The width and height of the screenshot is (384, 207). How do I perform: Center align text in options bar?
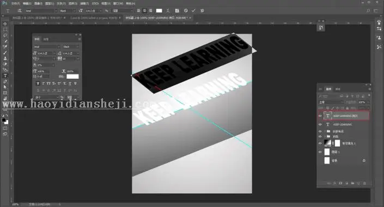tap(144, 11)
